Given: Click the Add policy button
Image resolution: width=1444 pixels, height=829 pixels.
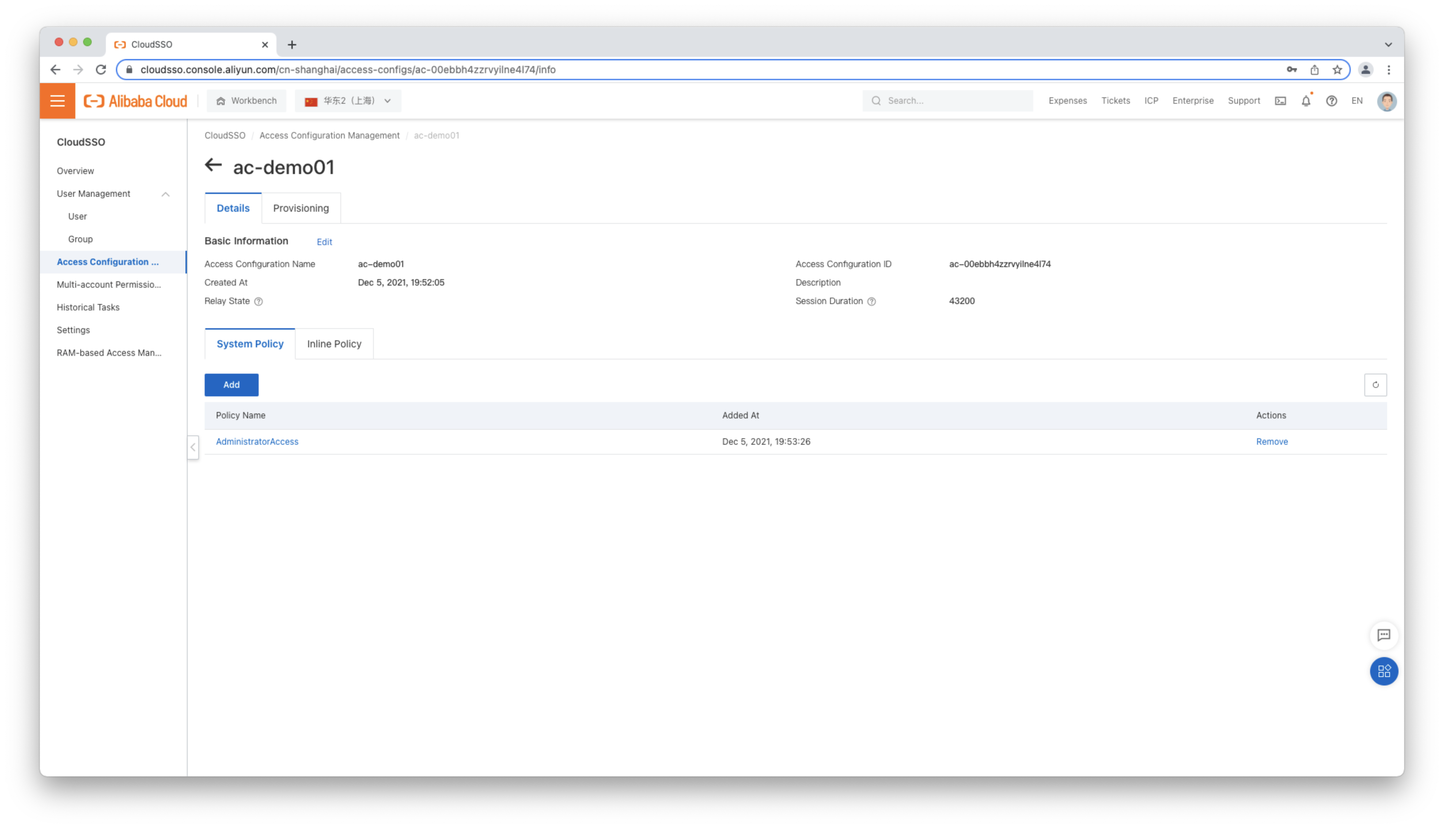Looking at the screenshot, I should click(231, 385).
